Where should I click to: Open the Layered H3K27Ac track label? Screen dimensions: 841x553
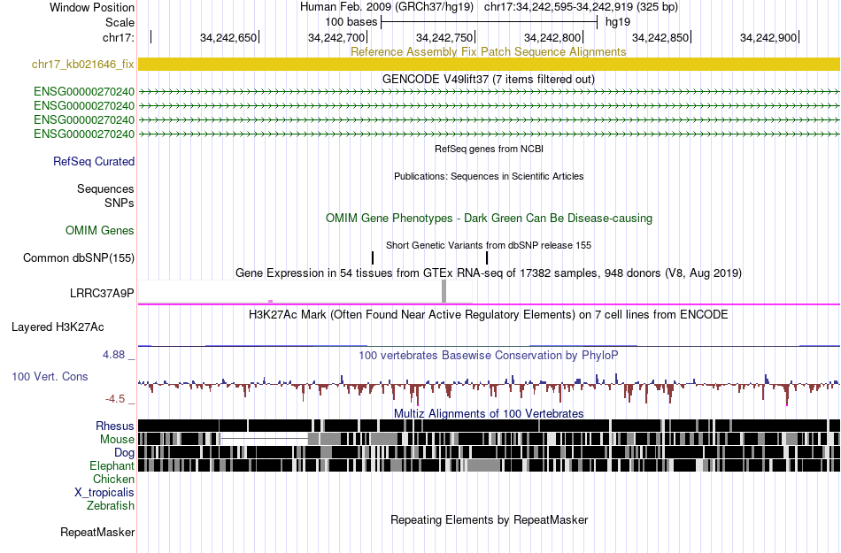pyautogui.click(x=58, y=326)
